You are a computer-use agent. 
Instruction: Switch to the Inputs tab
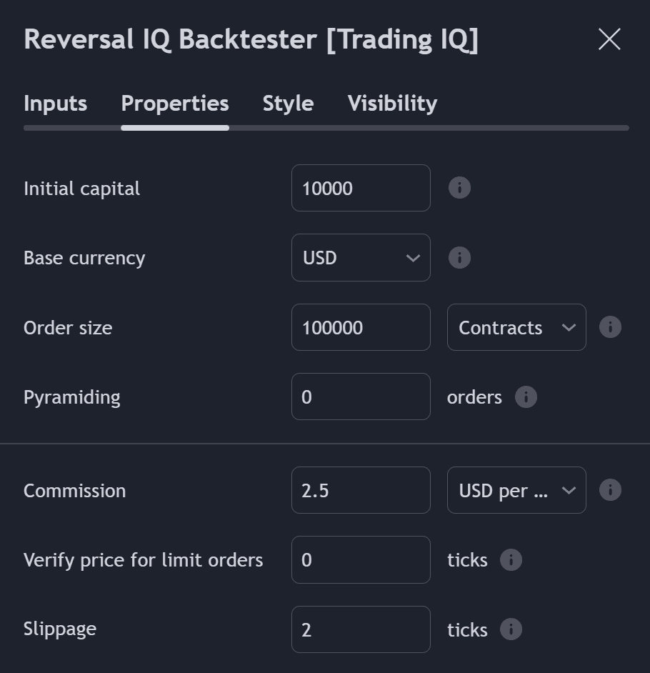[x=55, y=104]
